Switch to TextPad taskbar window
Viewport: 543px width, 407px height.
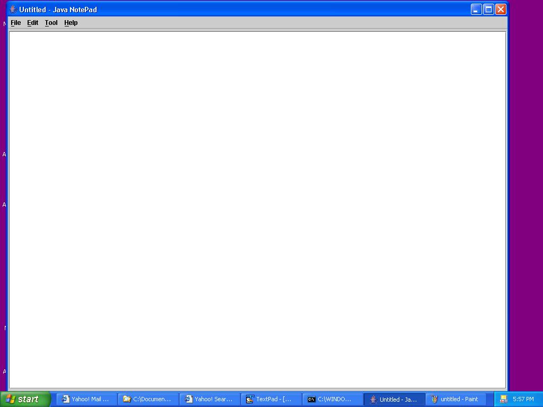(271, 399)
